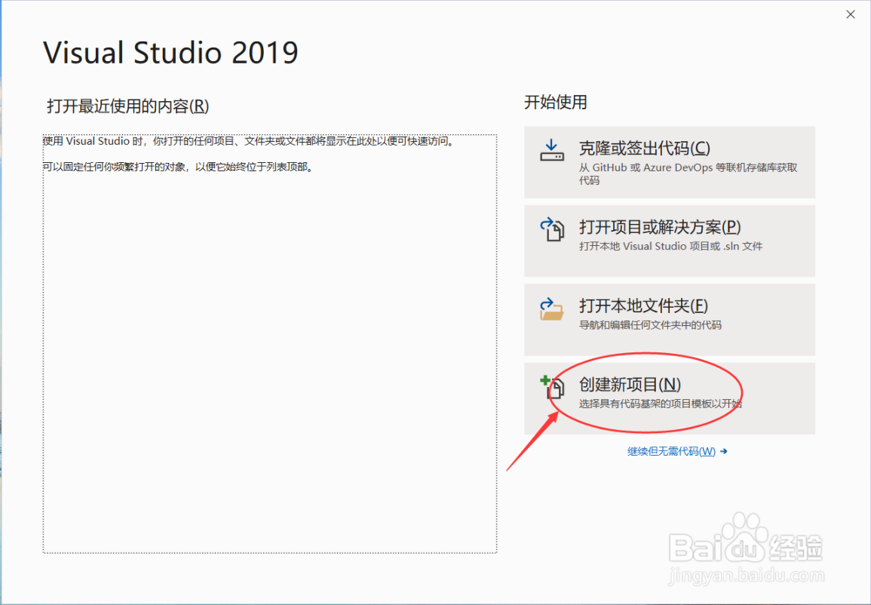The height and width of the screenshot is (605, 871).
Task: Click text 打开本地 Visual Studio 项目或 .sln 文件
Action: click(x=671, y=247)
